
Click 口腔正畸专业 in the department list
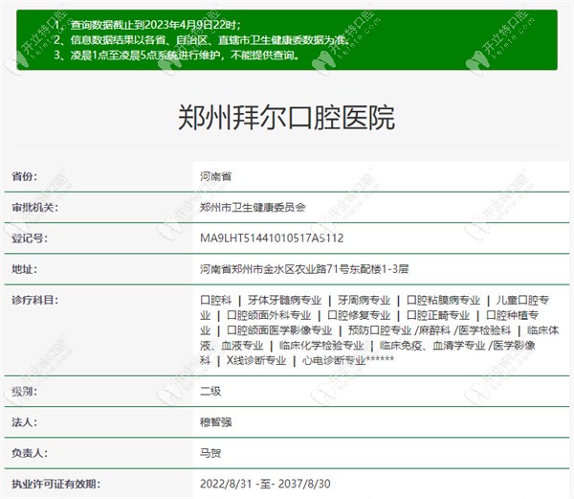[x=438, y=315]
